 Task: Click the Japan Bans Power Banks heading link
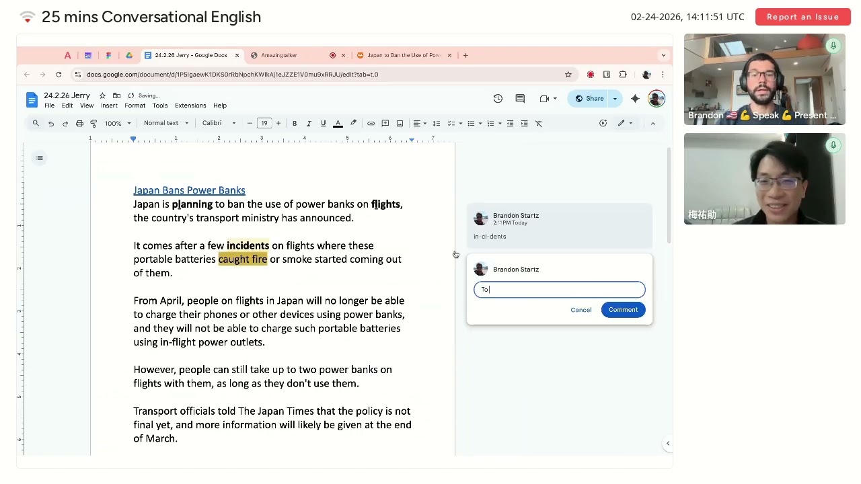coord(189,190)
